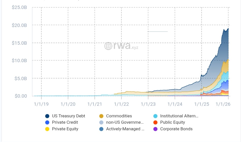Viewport: 241px width, 142px height.
Task: Click the Actively-Managed legend color dot
Action: (x=101, y=129)
